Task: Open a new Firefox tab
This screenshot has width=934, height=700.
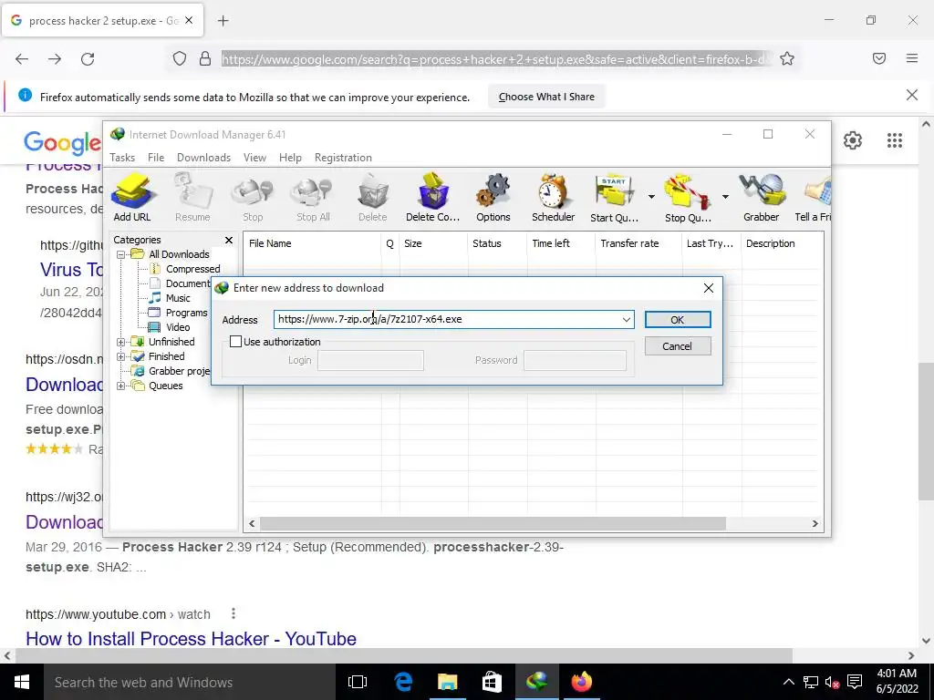Action: click(223, 21)
